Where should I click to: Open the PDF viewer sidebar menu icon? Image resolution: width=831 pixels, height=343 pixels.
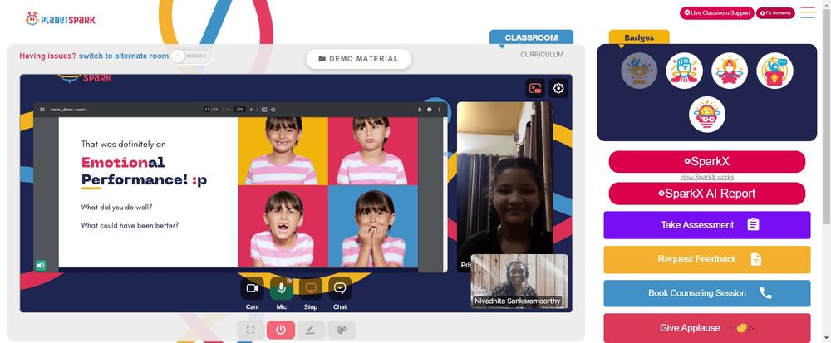42,110
